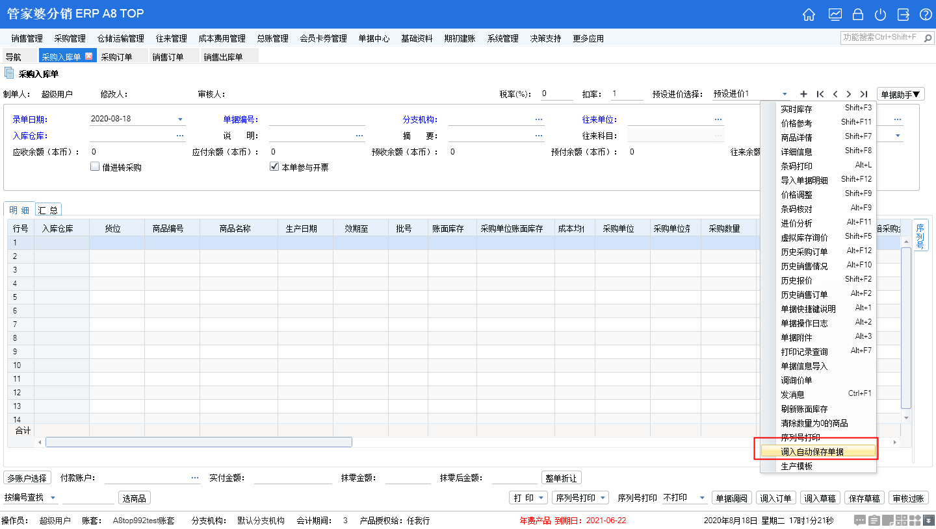Go to the home page icon
Screen dimensions: 936x529
coord(809,14)
